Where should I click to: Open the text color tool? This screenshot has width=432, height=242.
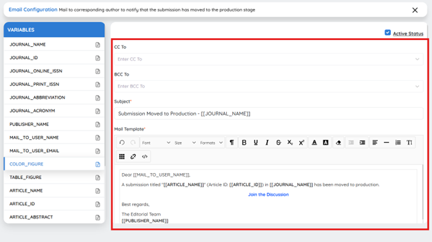[x=314, y=143]
